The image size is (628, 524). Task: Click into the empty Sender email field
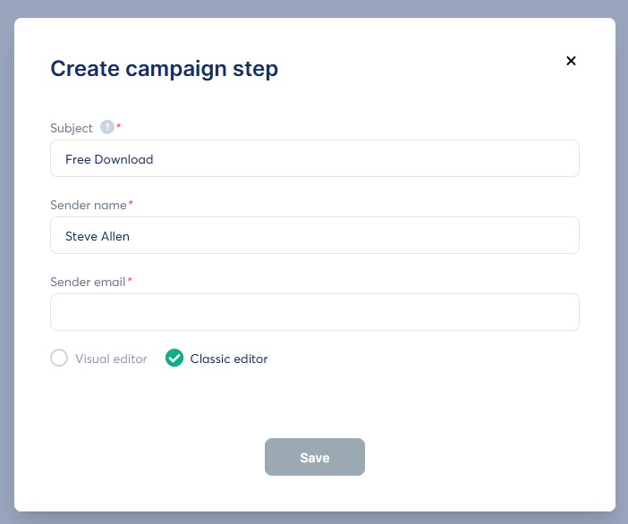click(315, 313)
